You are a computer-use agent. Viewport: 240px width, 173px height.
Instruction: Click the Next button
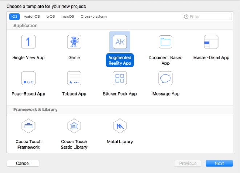[219, 163]
